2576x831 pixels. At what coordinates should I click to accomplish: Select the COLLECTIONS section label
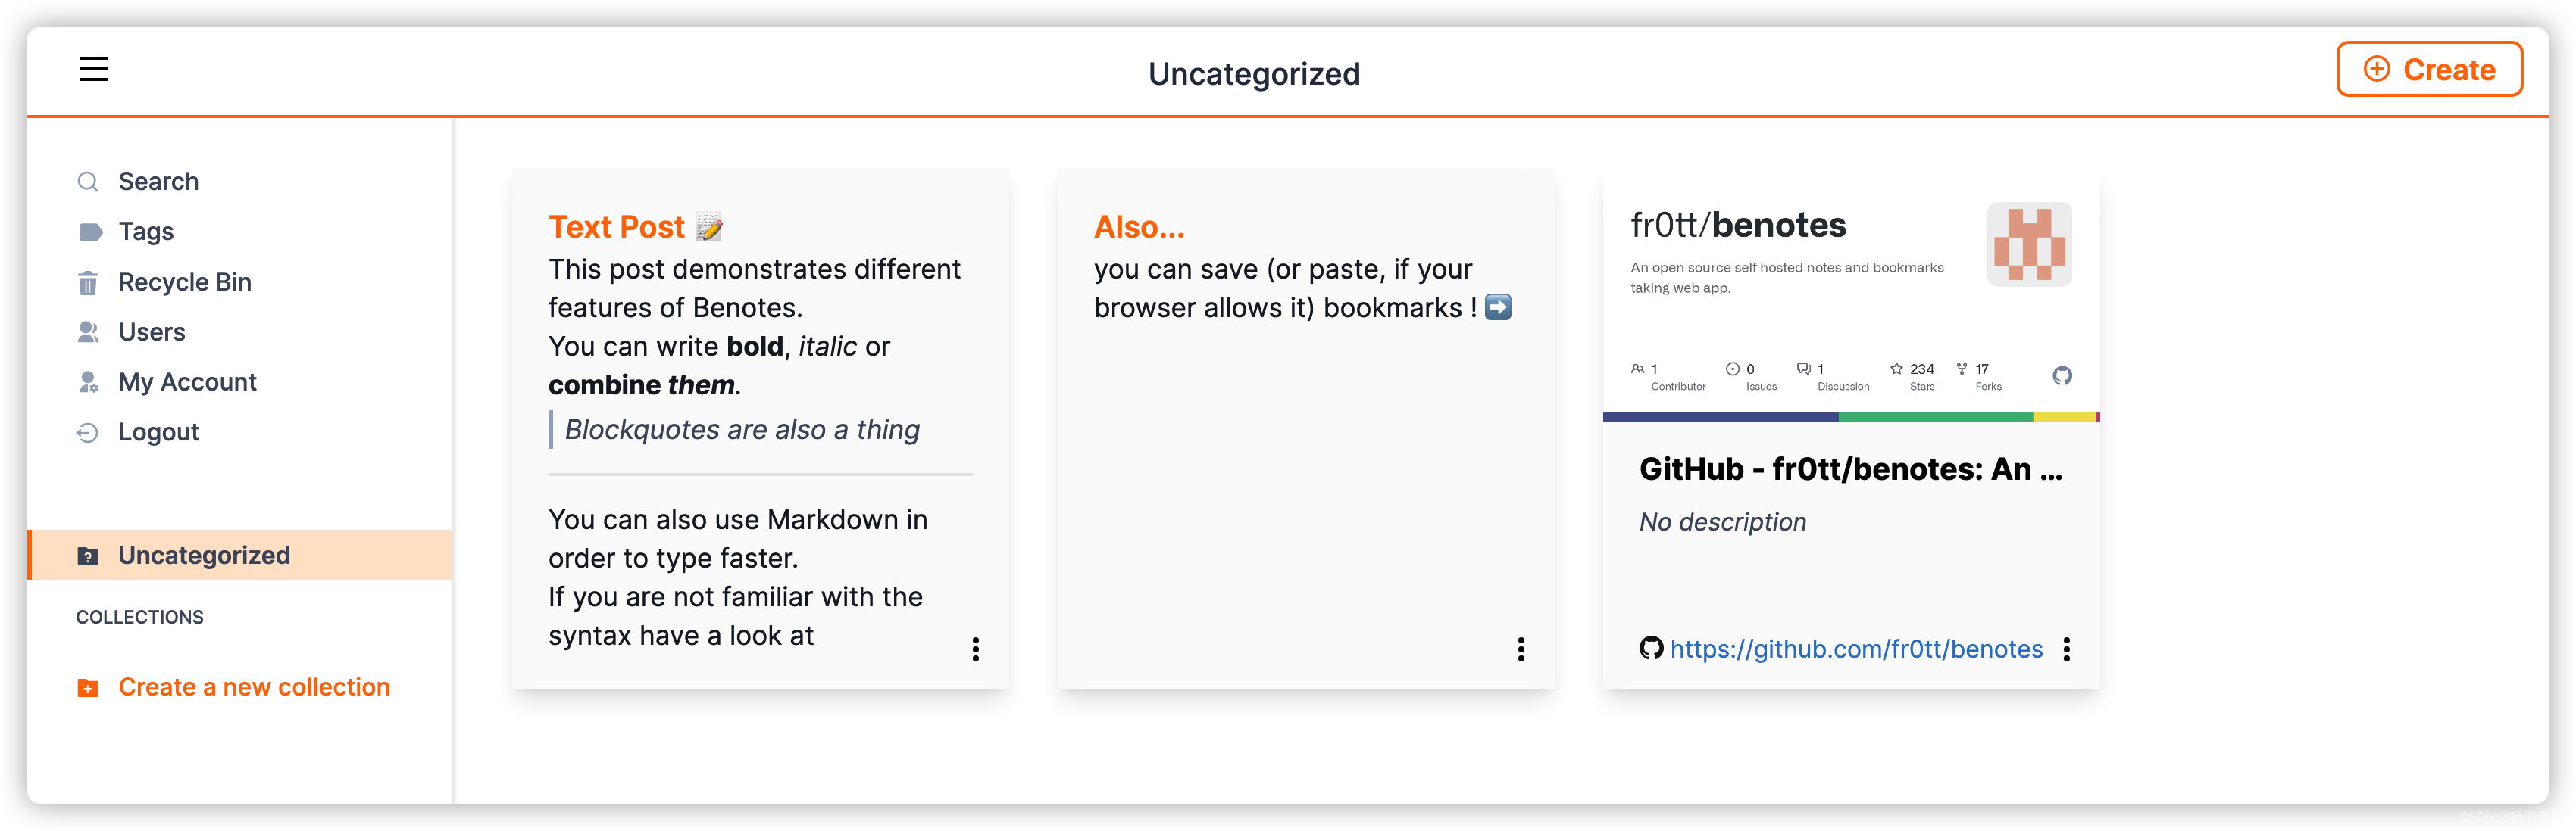click(141, 618)
